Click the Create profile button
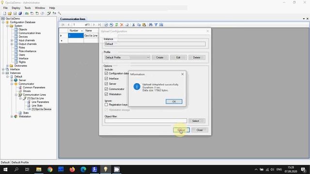310x174 pixels. (160, 58)
